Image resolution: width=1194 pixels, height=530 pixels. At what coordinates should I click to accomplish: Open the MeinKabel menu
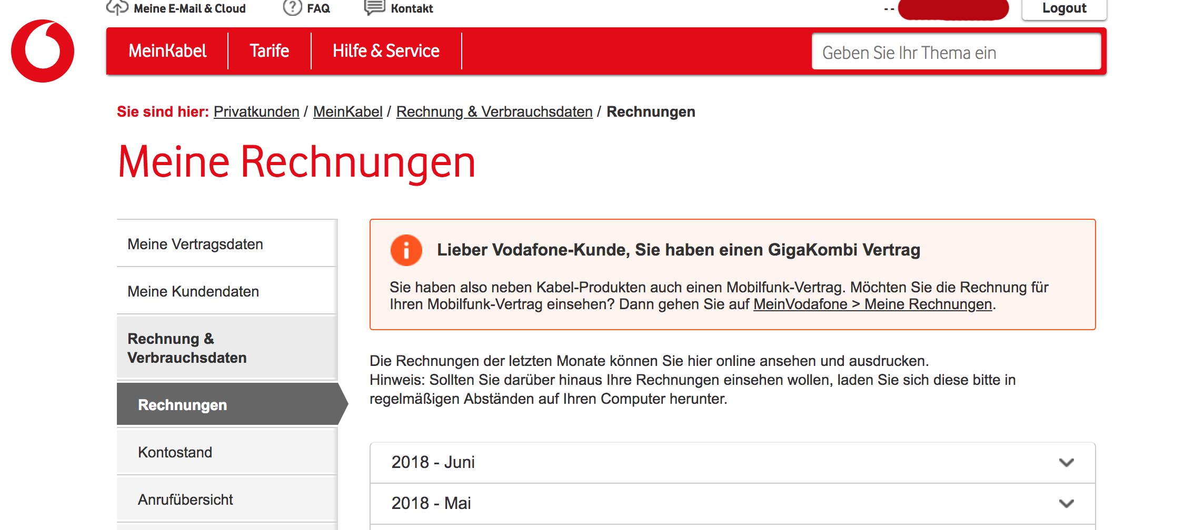click(x=167, y=51)
